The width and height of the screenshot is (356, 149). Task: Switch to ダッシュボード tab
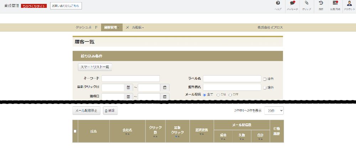point(87,27)
